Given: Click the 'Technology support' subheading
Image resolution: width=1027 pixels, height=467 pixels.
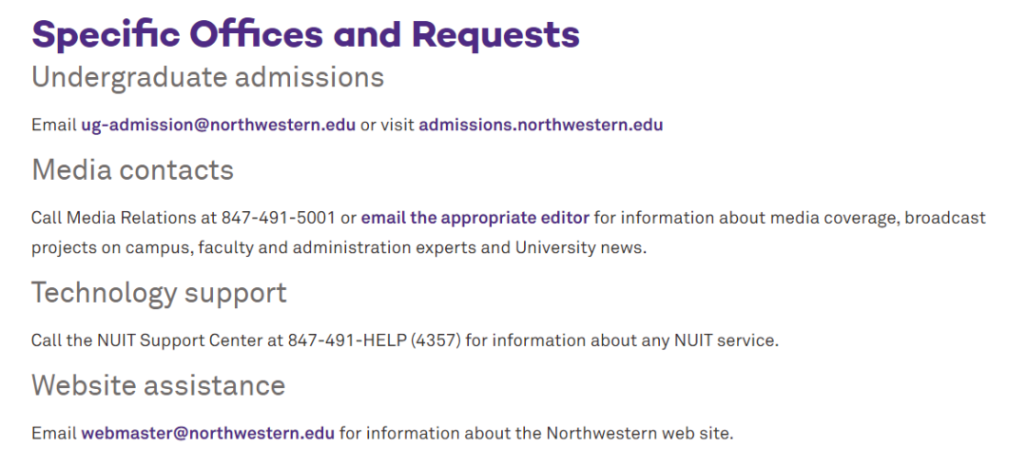Looking at the screenshot, I should point(159,294).
